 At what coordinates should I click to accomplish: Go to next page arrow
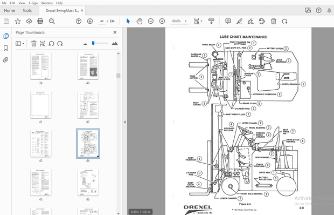tap(90, 21)
